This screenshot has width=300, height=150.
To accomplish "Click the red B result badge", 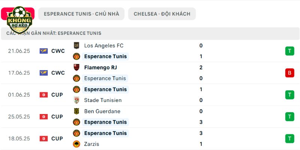I will click(x=289, y=73).
